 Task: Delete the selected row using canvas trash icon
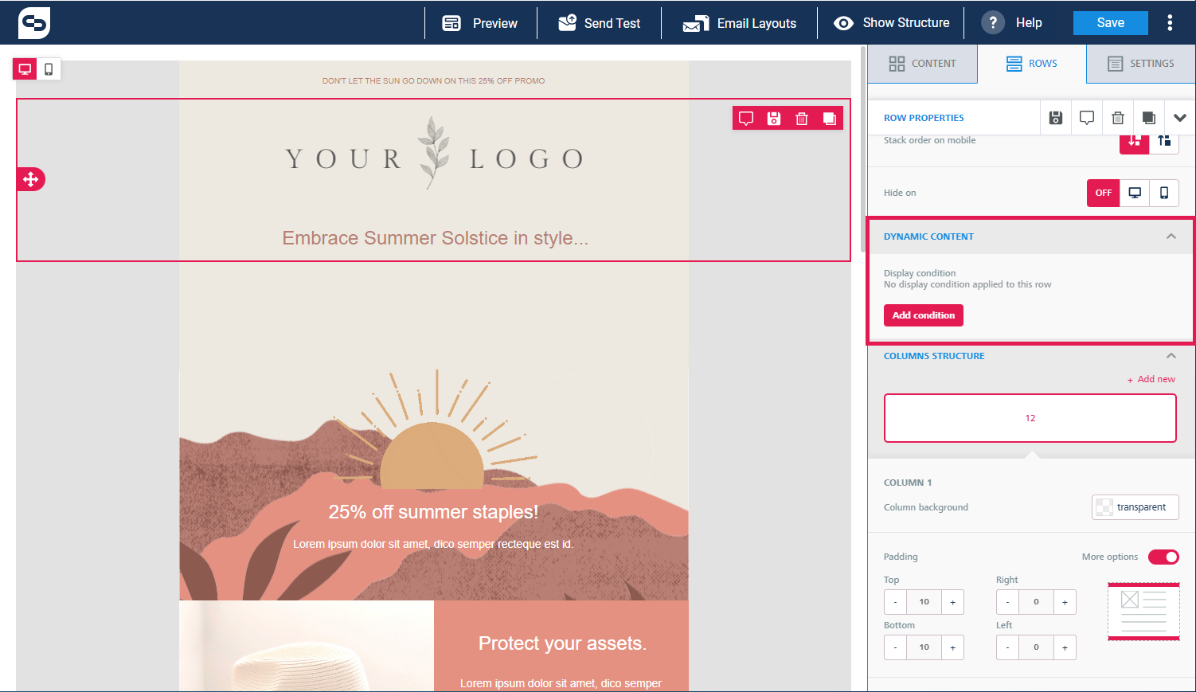point(802,119)
